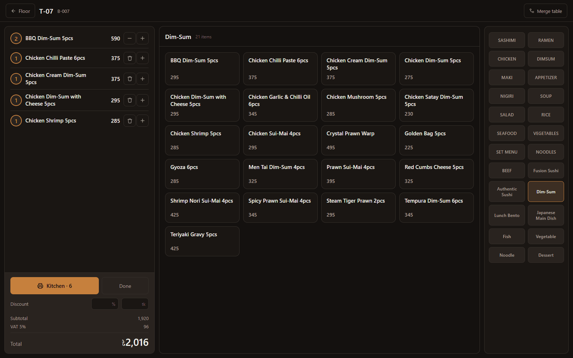The width and height of the screenshot is (573, 358).
Task: Add Steam Tiger Prawn 2pcs item
Action: click(358, 208)
